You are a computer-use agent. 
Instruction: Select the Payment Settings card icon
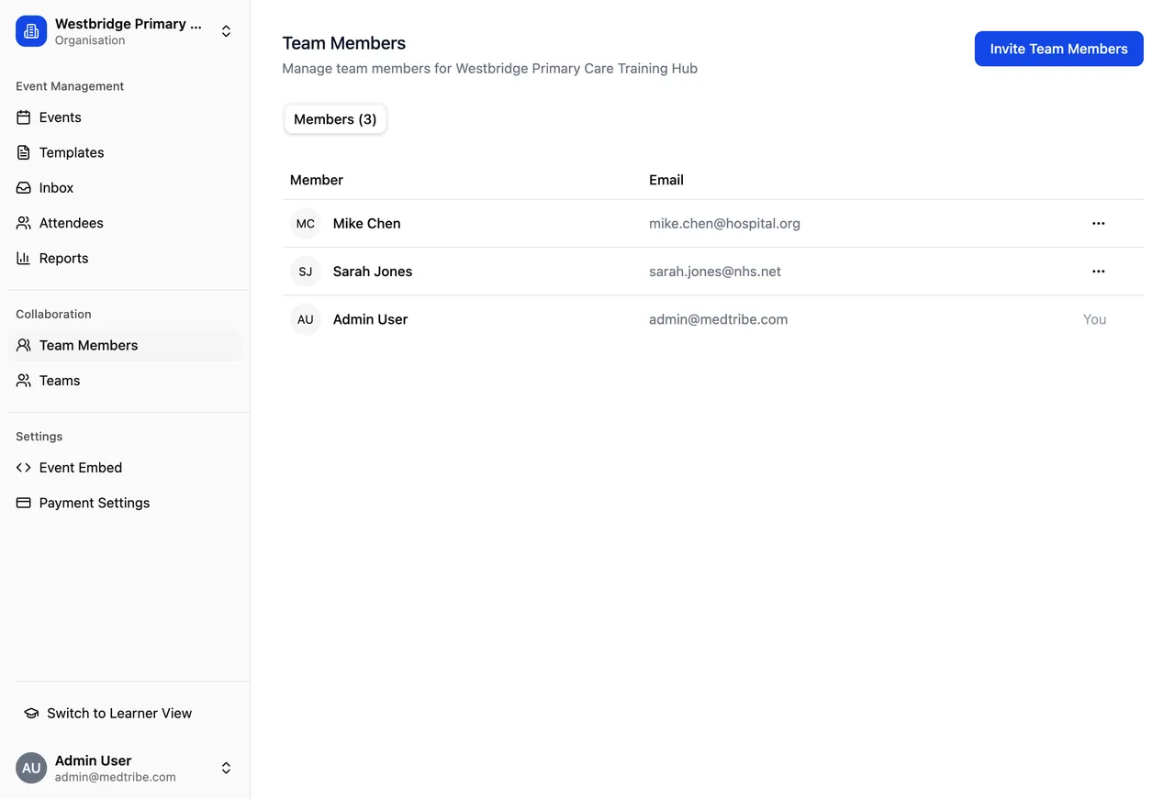(x=24, y=503)
